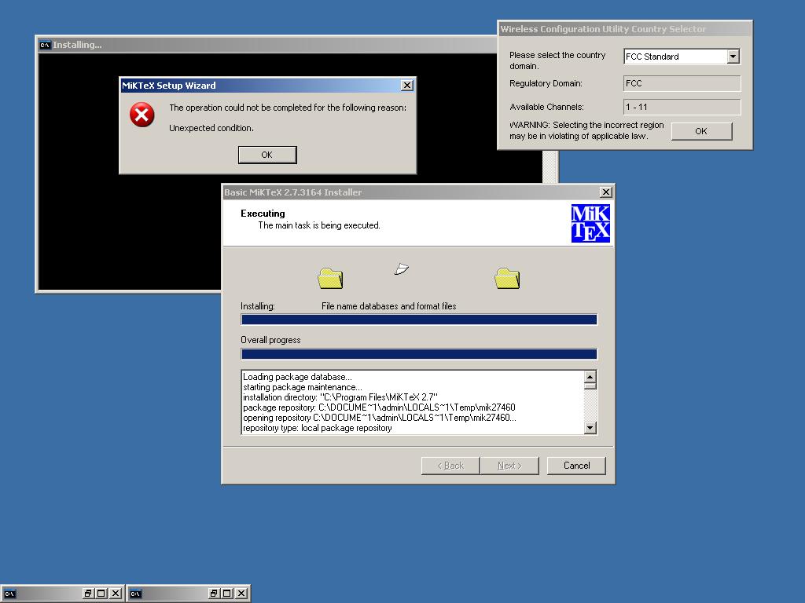Image resolution: width=805 pixels, height=603 pixels.
Task: Click 'File name databases and format files' text
Action: 388,306
